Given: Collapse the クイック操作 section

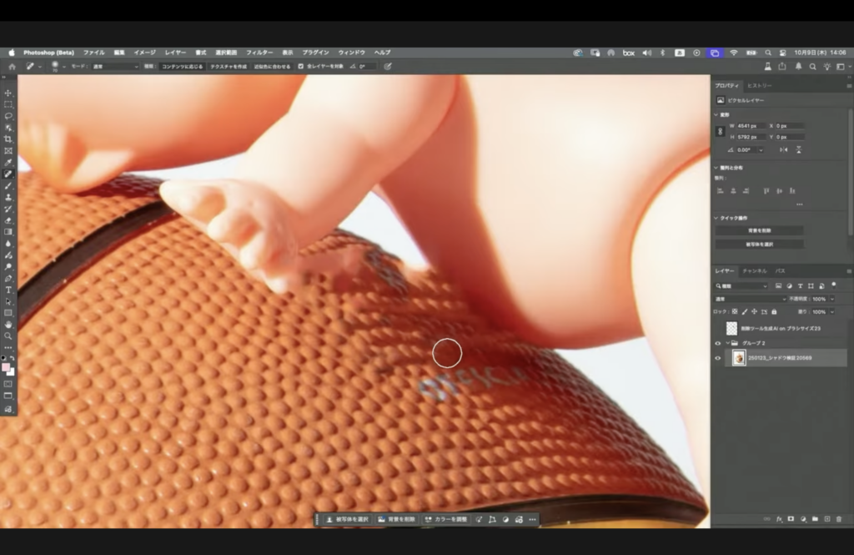Looking at the screenshot, I should tap(716, 218).
